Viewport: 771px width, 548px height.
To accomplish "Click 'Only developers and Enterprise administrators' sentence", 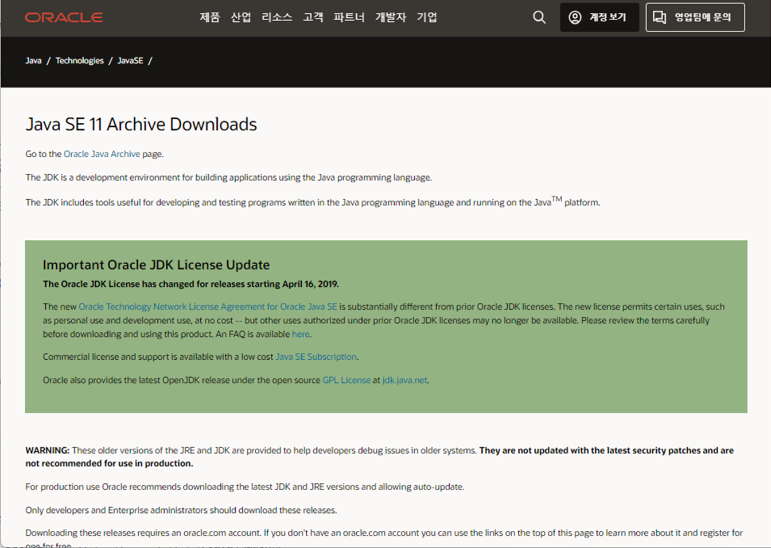I will (181, 510).
